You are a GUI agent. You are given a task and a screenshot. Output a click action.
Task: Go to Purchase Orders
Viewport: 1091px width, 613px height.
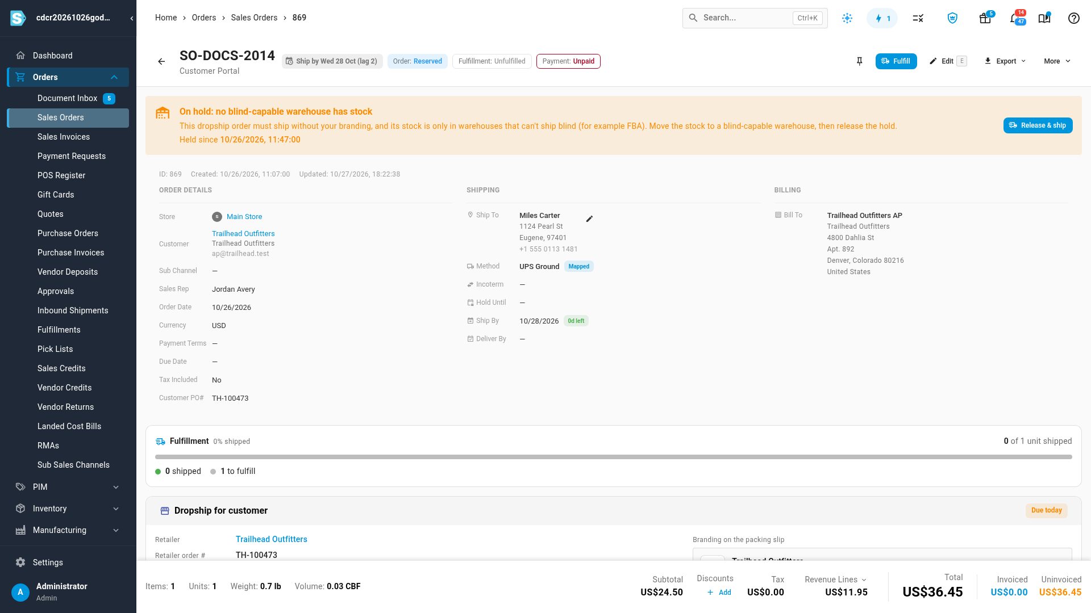click(68, 233)
